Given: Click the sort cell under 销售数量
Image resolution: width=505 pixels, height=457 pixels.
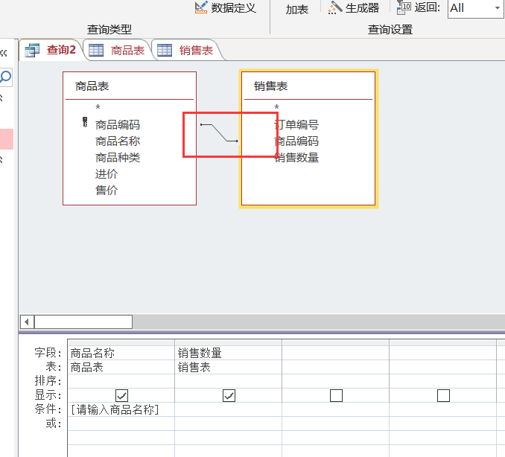Looking at the screenshot, I should pyautogui.click(x=229, y=381).
